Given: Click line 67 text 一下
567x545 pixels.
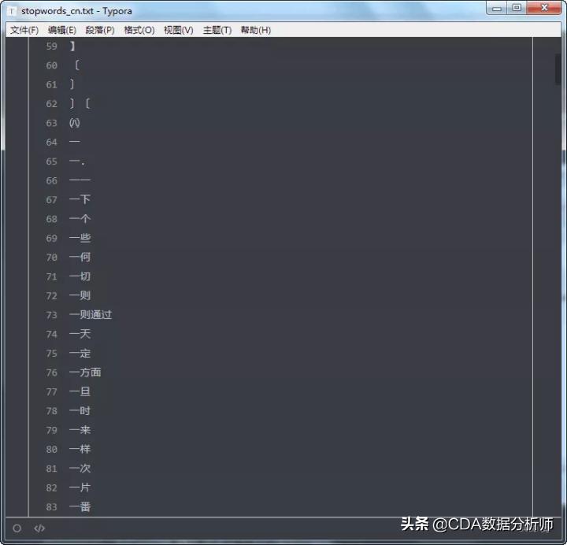Looking at the screenshot, I should click(x=80, y=199).
